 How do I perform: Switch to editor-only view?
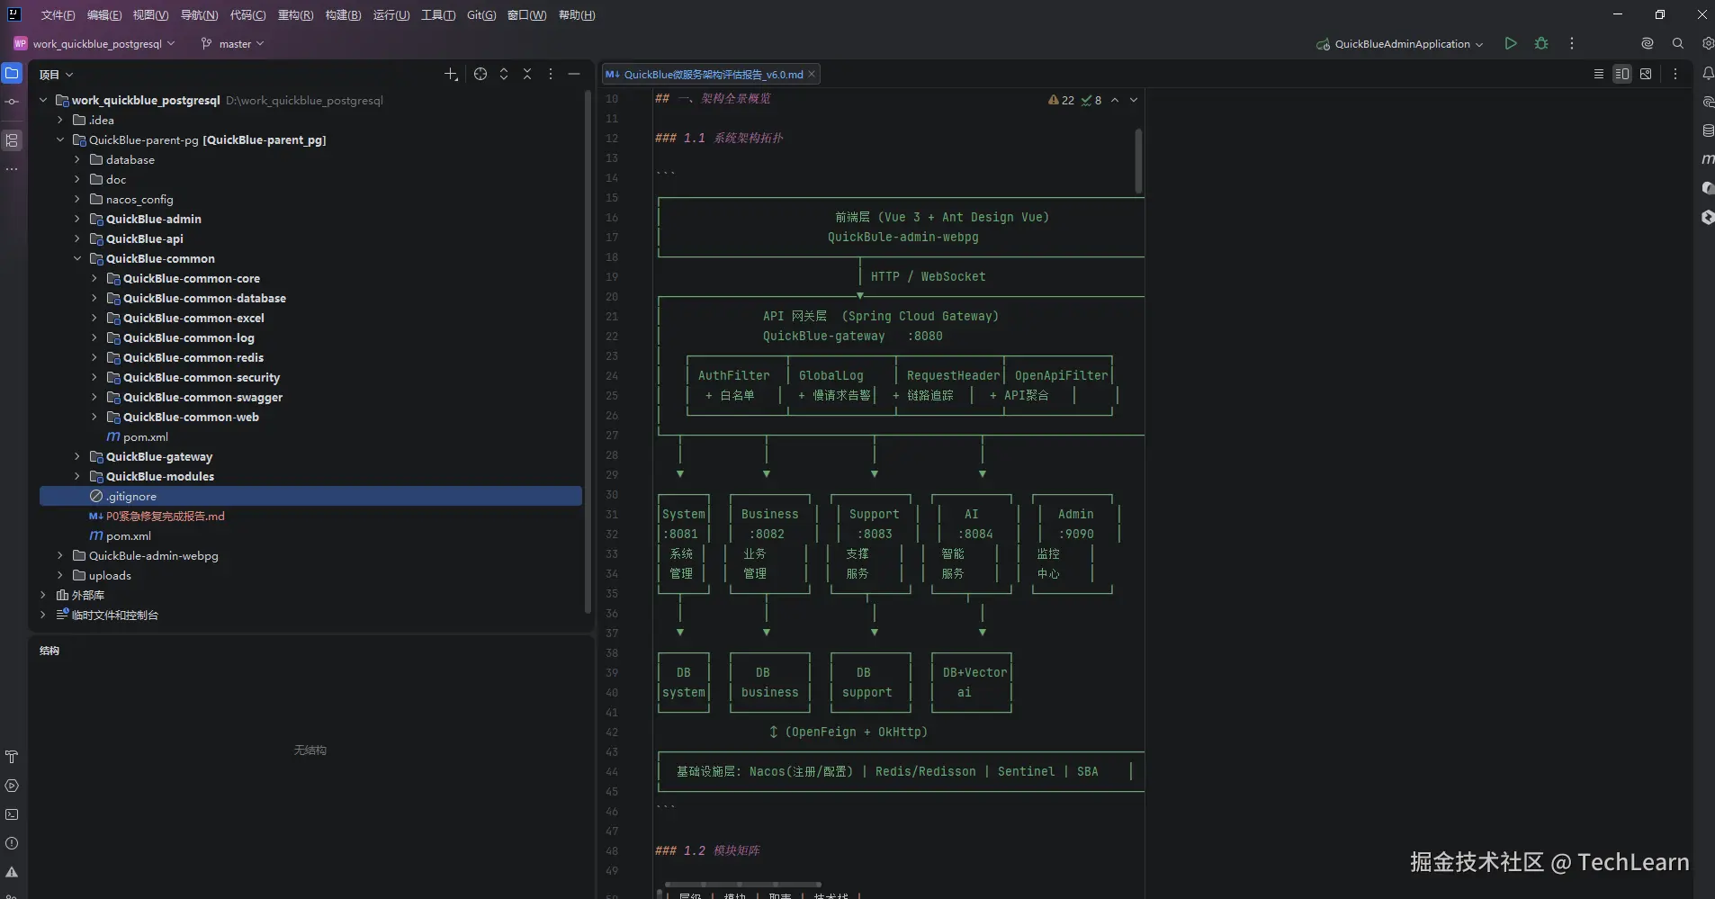[1599, 74]
